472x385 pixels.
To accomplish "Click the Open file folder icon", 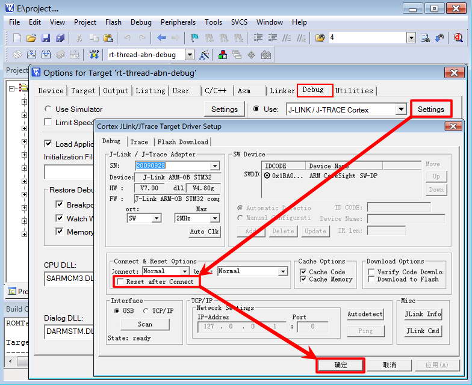I will click(x=31, y=38).
